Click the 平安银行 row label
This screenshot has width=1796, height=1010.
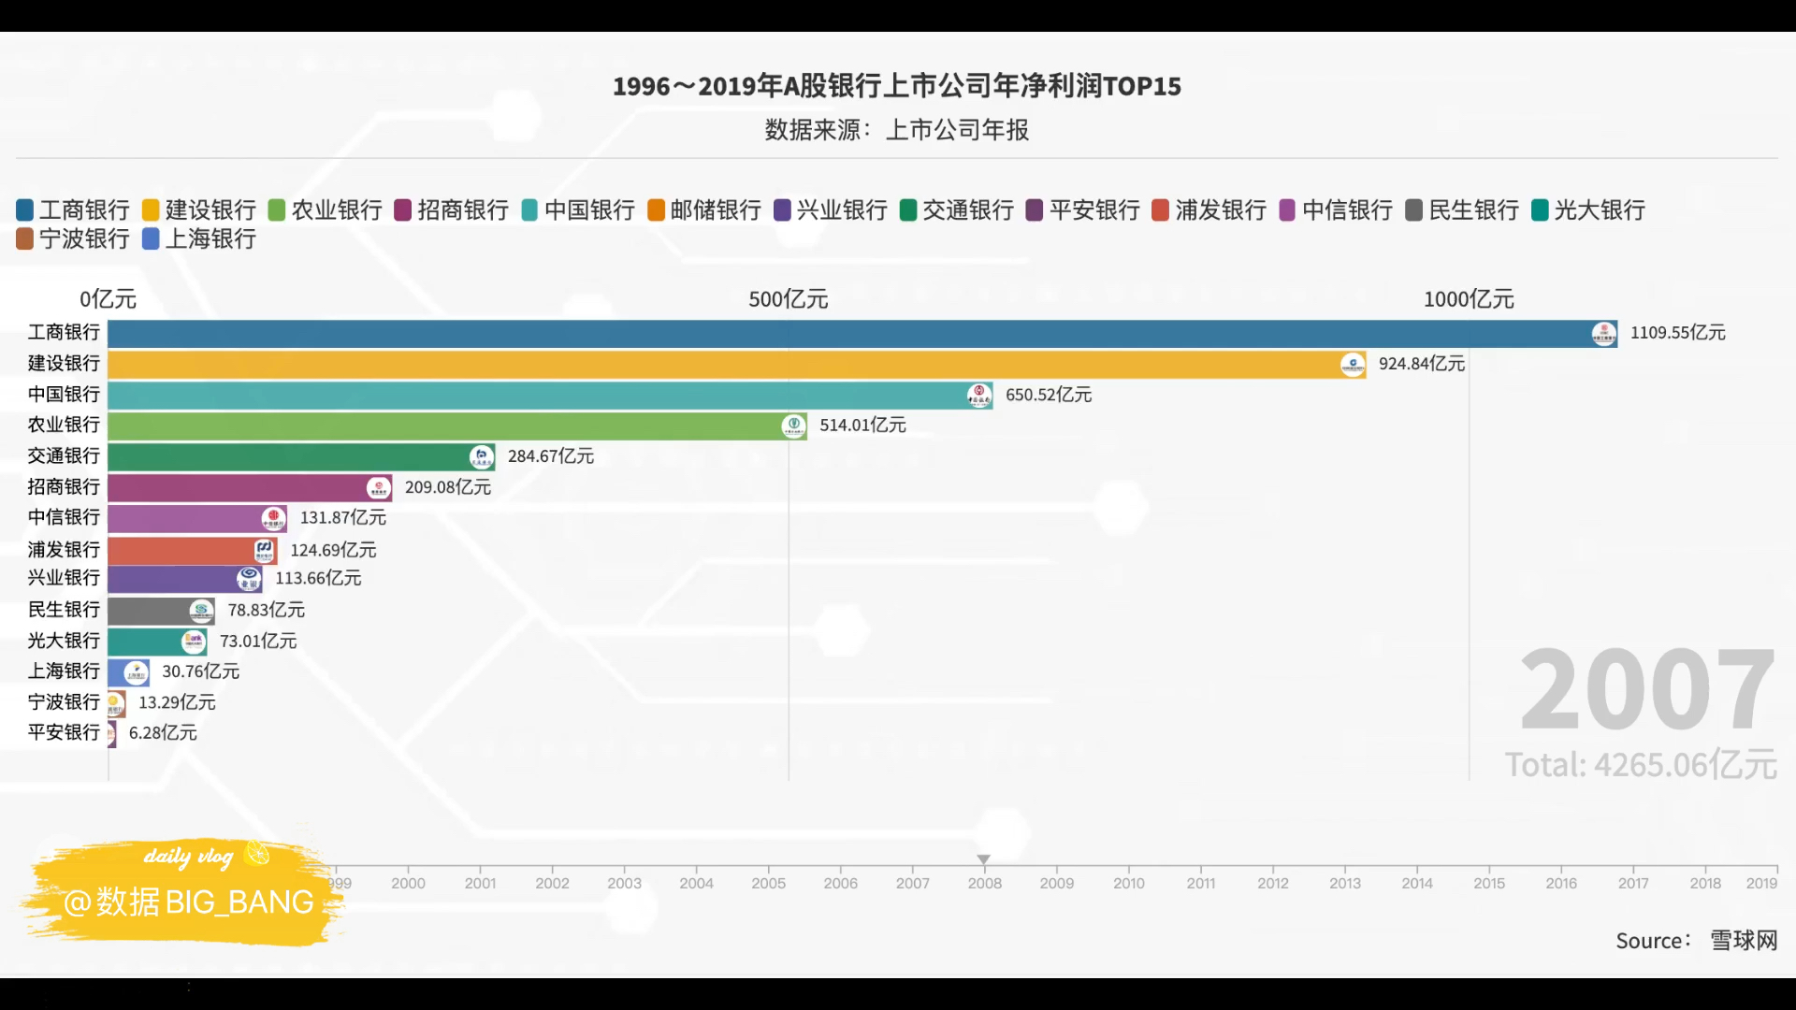point(64,732)
